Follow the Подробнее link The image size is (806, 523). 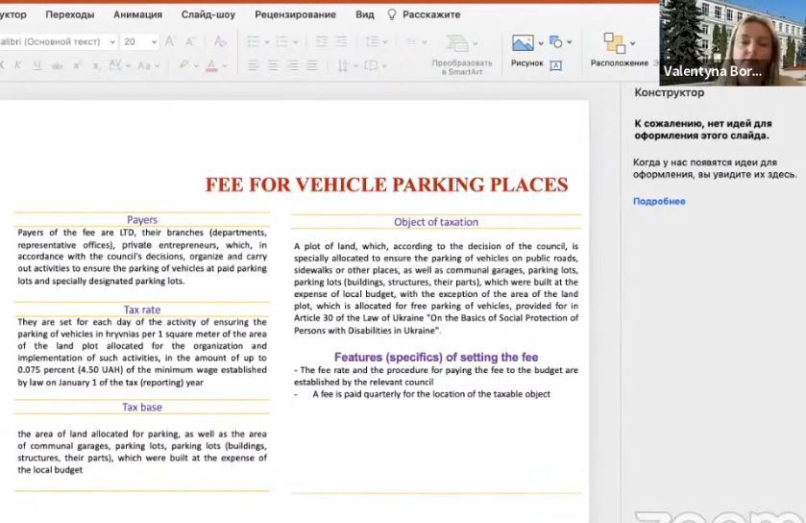tap(659, 201)
